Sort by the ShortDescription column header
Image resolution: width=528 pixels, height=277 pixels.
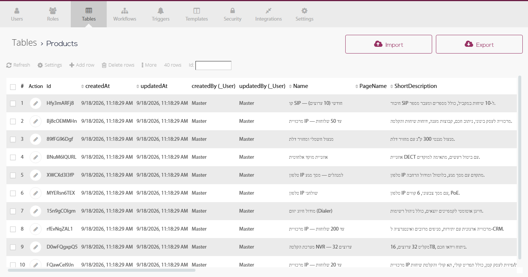pos(413,86)
